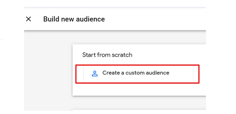The width and height of the screenshot is (236, 114).
Task: Click the partially visible card at the bottom
Action: [139, 110]
